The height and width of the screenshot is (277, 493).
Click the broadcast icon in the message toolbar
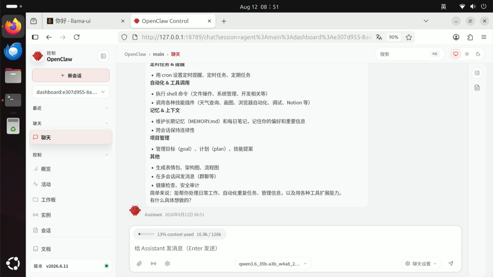(153, 264)
